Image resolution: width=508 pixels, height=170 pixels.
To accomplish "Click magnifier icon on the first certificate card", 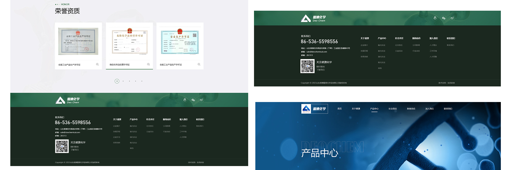I will click(97, 64).
